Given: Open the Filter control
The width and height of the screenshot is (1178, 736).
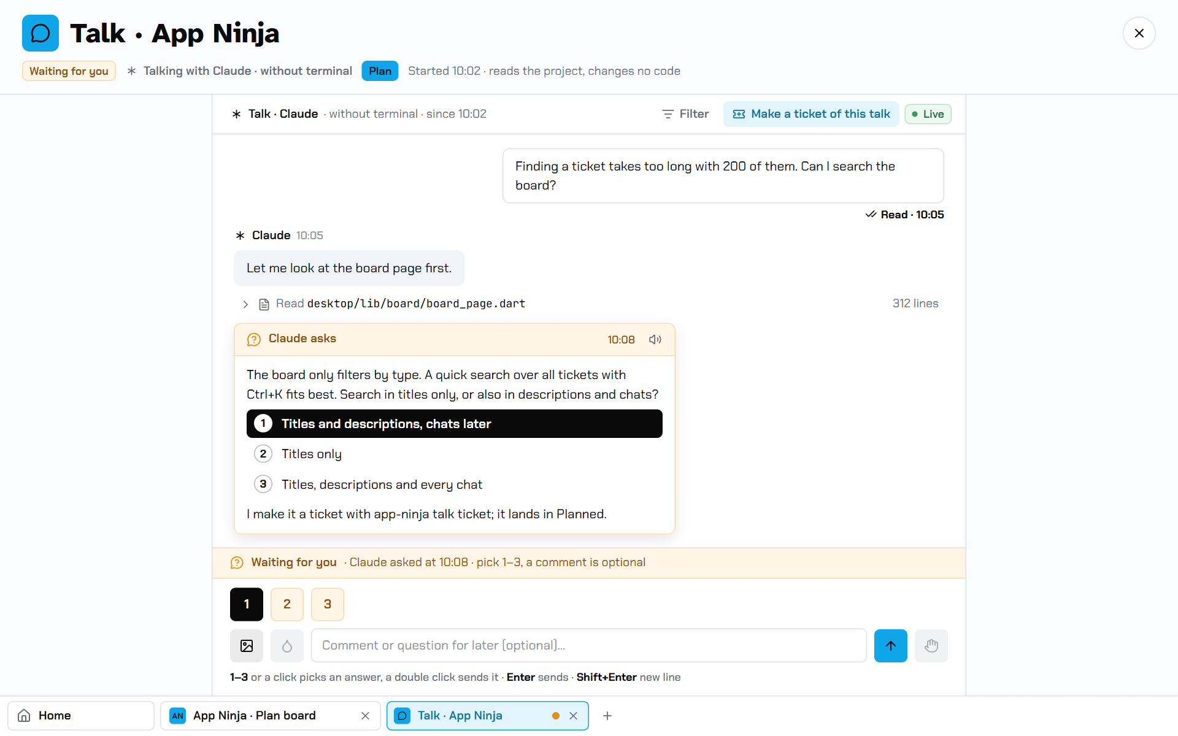Looking at the screenshot, I should [x=685, y=114].
